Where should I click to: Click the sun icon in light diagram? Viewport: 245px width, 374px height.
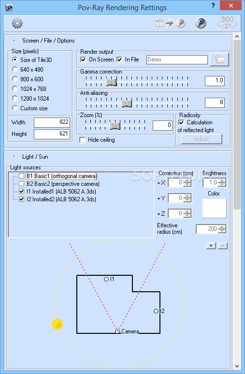coord(57,324)
